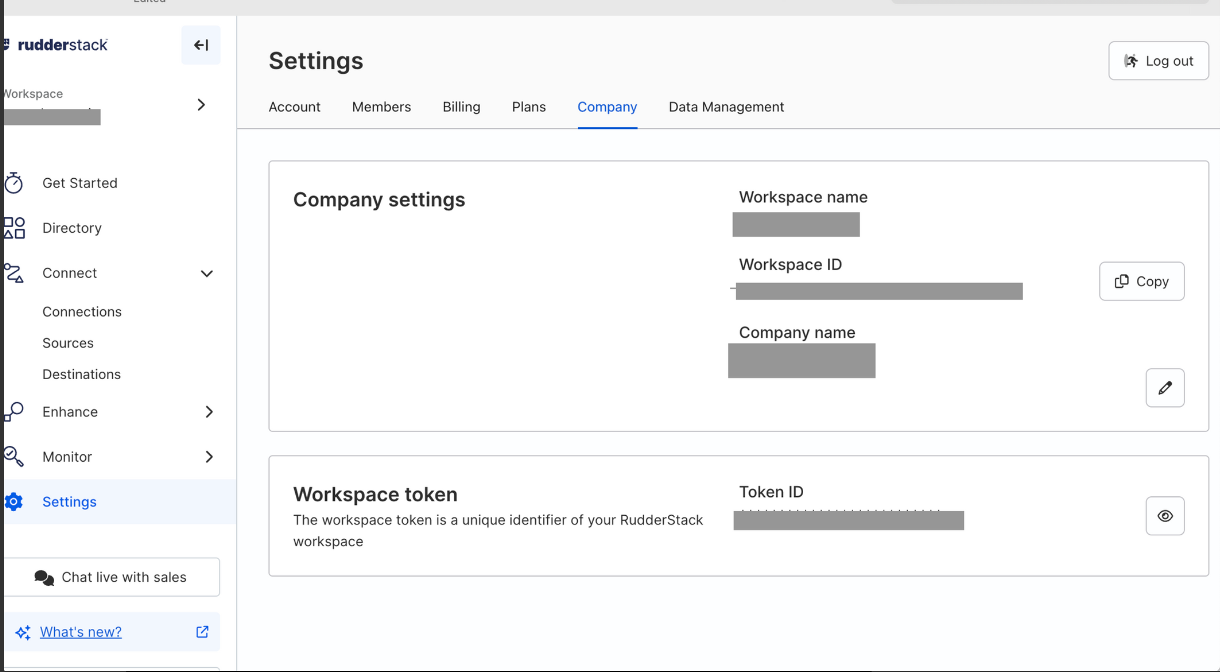This screenshot has height=672, width=1220.
Task: Open the Data Management tab
Action: coord(726,107)
